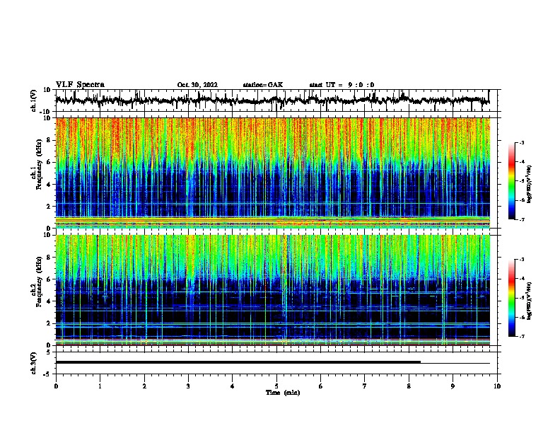Click the "2" tick on ch.2 frequency axis
Screen dimensions: 560x433
click(x=49, y=323)
